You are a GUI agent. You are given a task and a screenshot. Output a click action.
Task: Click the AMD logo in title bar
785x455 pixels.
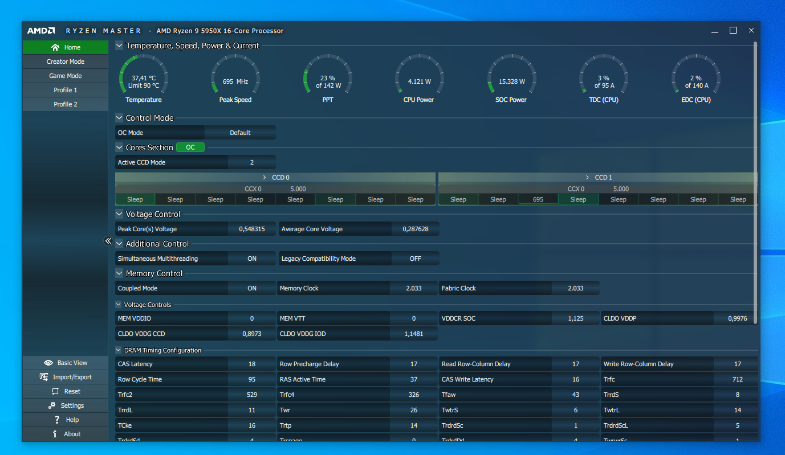[x=41, y=31]
